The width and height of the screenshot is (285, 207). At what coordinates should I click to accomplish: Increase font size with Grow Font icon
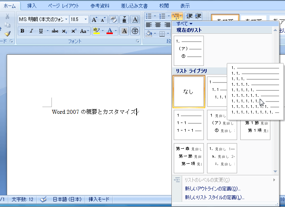point(94,19)
